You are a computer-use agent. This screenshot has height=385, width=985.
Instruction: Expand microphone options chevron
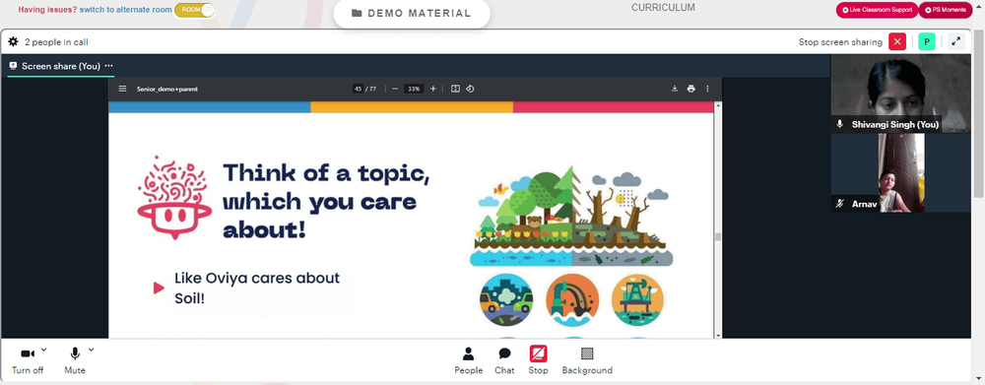click(x=91, y=350)
